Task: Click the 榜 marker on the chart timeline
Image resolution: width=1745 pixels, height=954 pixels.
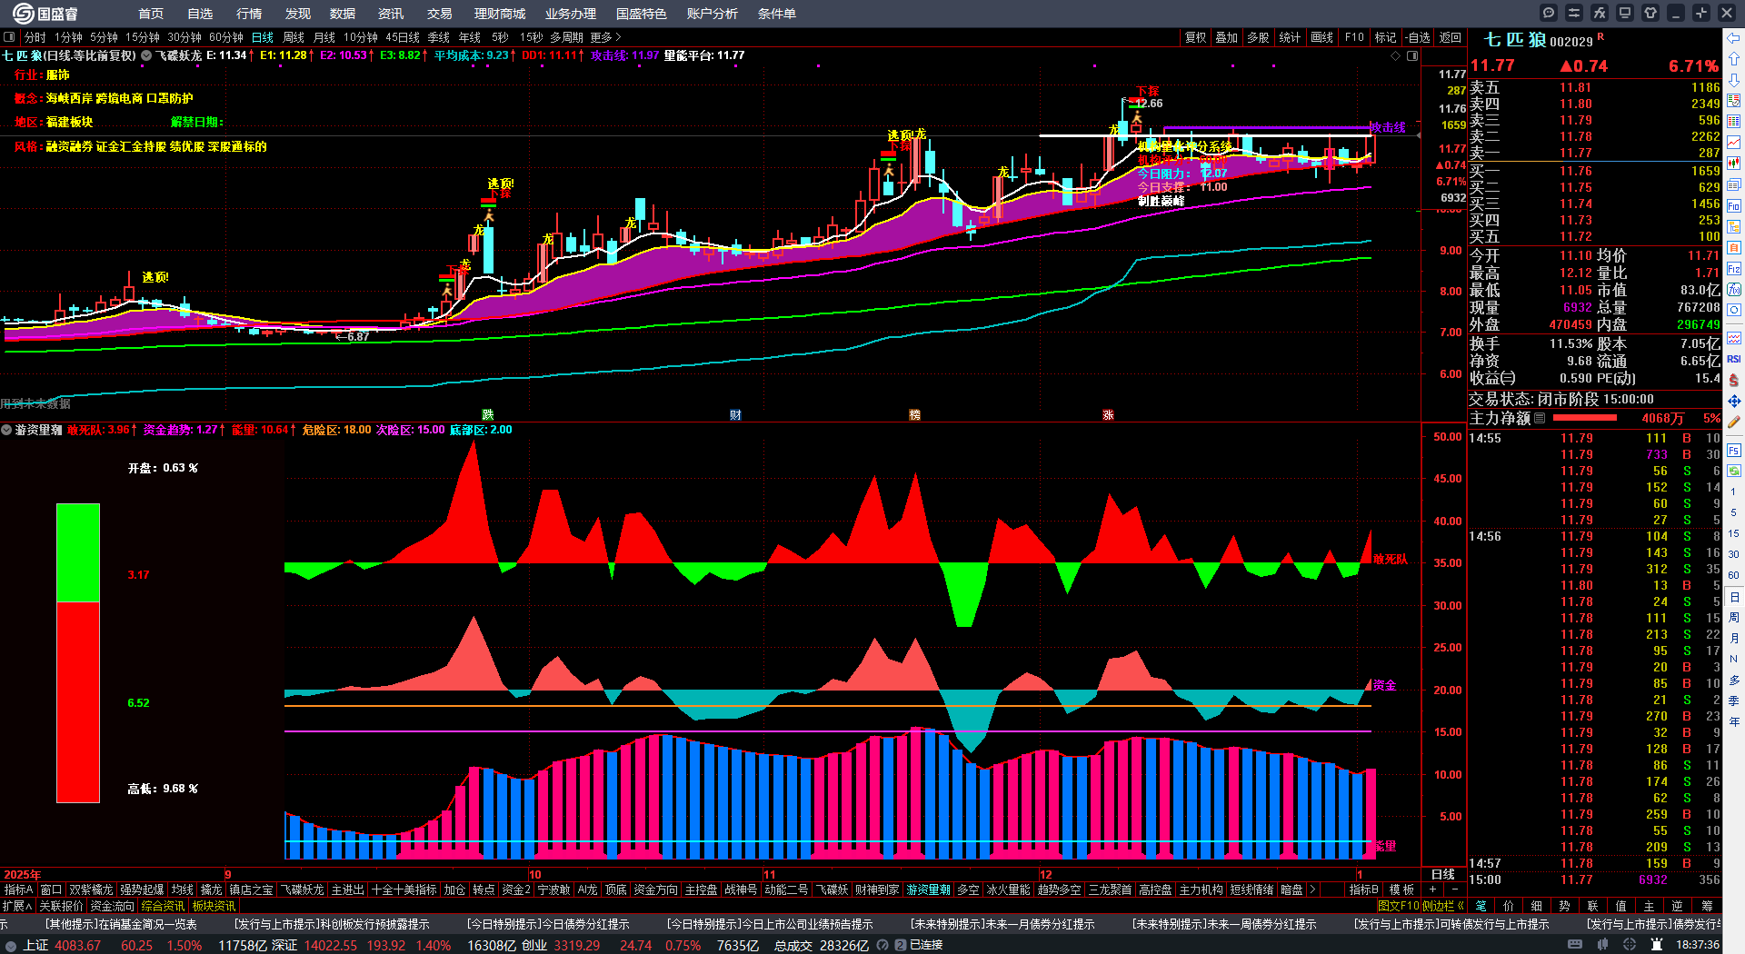Action: point(915,414)
